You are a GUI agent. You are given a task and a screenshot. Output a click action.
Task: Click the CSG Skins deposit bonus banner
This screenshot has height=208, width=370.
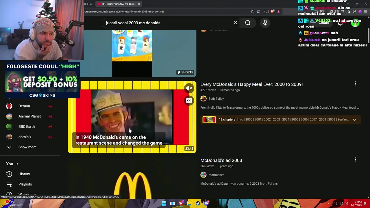(x=42, y=80)
